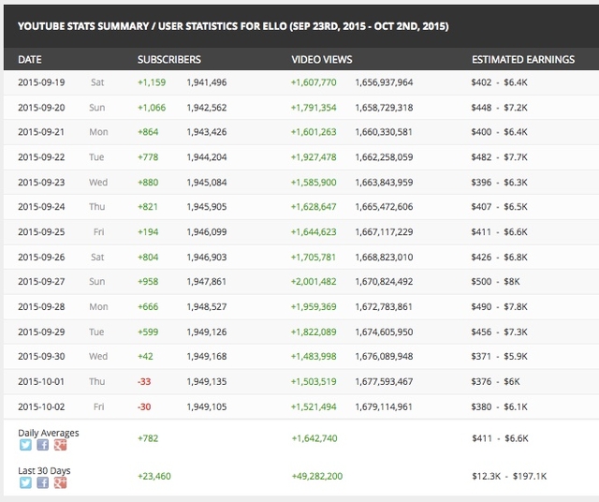Click 30-day subscribers +23,460

click(x=154, y=476)
